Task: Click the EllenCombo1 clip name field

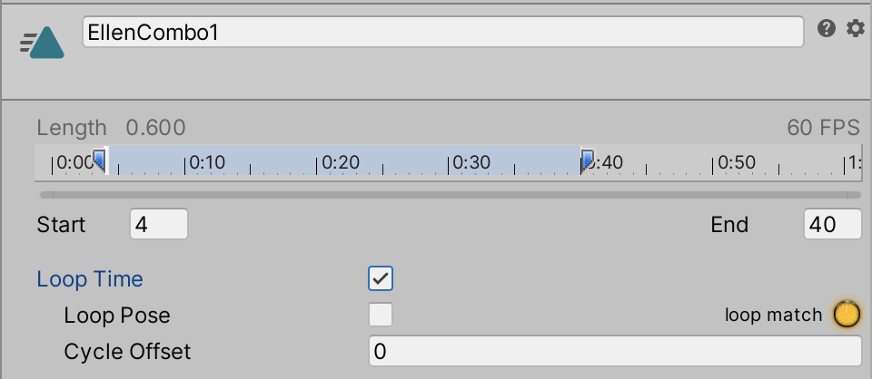Action: 442,33
